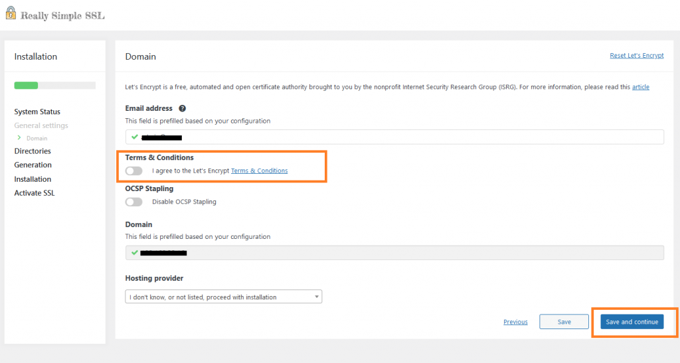Go to System Status step
The height and width of the screenshot is (363, 680).
coord(37,111)
